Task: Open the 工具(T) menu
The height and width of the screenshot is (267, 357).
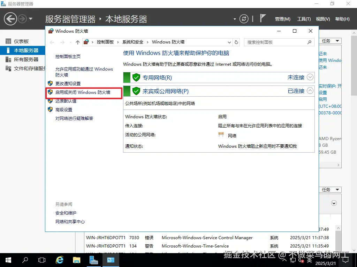Action: (x=304, y=19)
